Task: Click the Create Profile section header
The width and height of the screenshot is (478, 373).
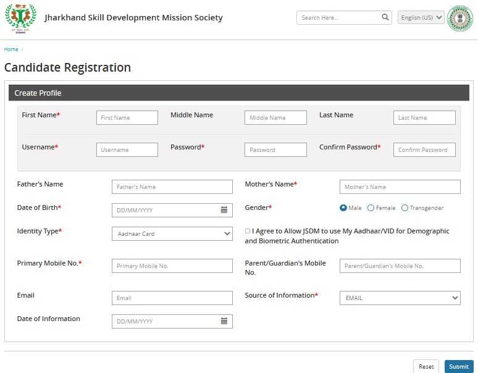Action: click(x=239, y=93)
